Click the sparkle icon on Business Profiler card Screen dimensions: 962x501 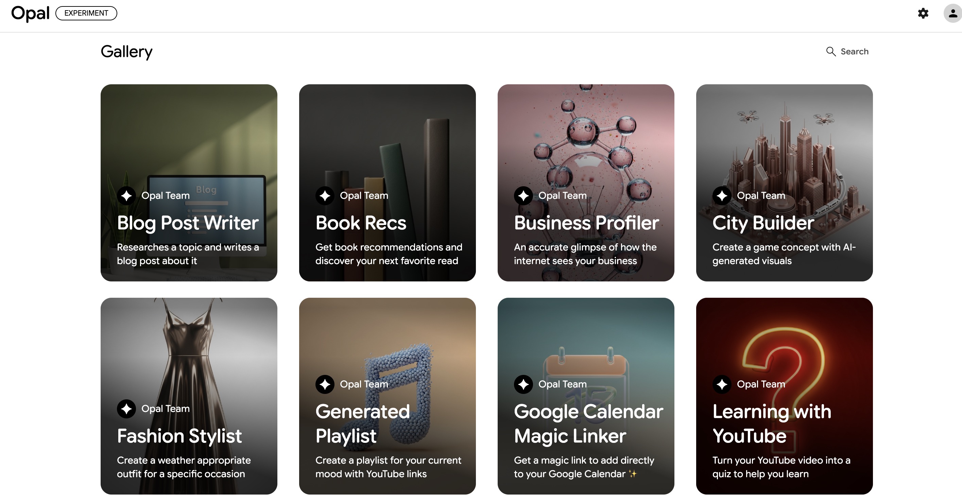(523, 196)
